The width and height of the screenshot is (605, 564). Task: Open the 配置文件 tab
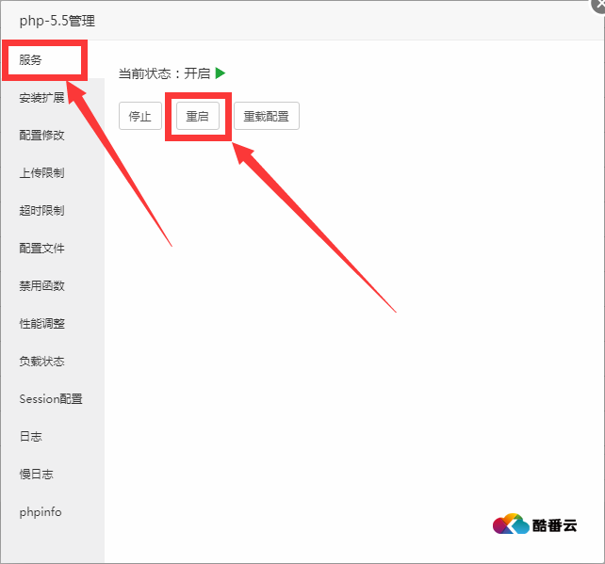(x=42, y=249)
